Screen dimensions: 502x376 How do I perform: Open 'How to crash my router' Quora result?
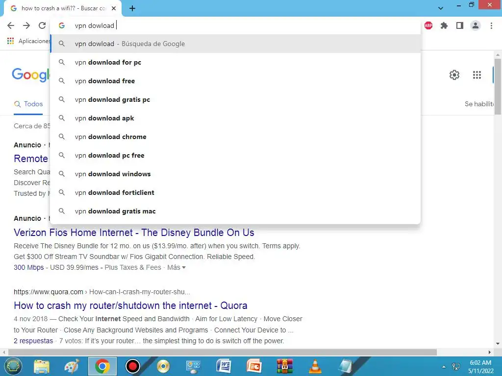click(x=130, y=305)
